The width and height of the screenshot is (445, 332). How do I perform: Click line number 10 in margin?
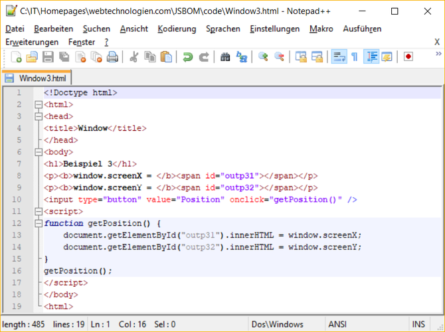[x=17, y=199]
